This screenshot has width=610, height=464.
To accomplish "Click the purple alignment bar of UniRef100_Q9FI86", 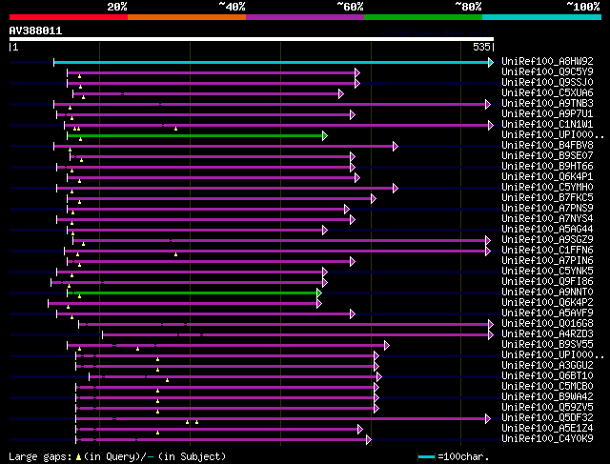I will click(187, 282).
